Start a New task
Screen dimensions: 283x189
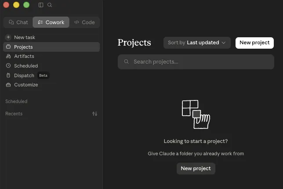[51, 37]
